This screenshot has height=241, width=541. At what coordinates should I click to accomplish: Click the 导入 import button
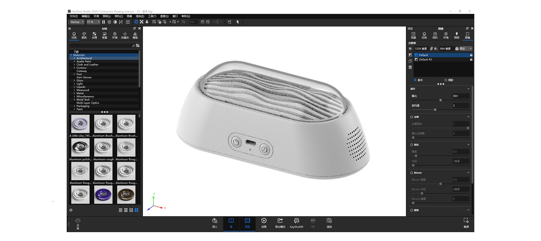click(215, 223)
